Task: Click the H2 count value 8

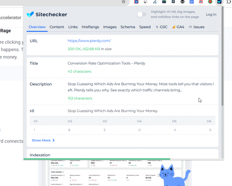Action: [69, 130]
